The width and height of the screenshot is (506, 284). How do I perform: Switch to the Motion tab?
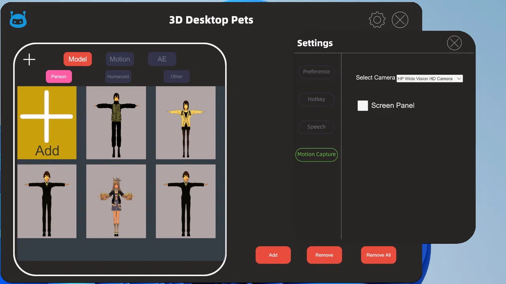point(120,59)
